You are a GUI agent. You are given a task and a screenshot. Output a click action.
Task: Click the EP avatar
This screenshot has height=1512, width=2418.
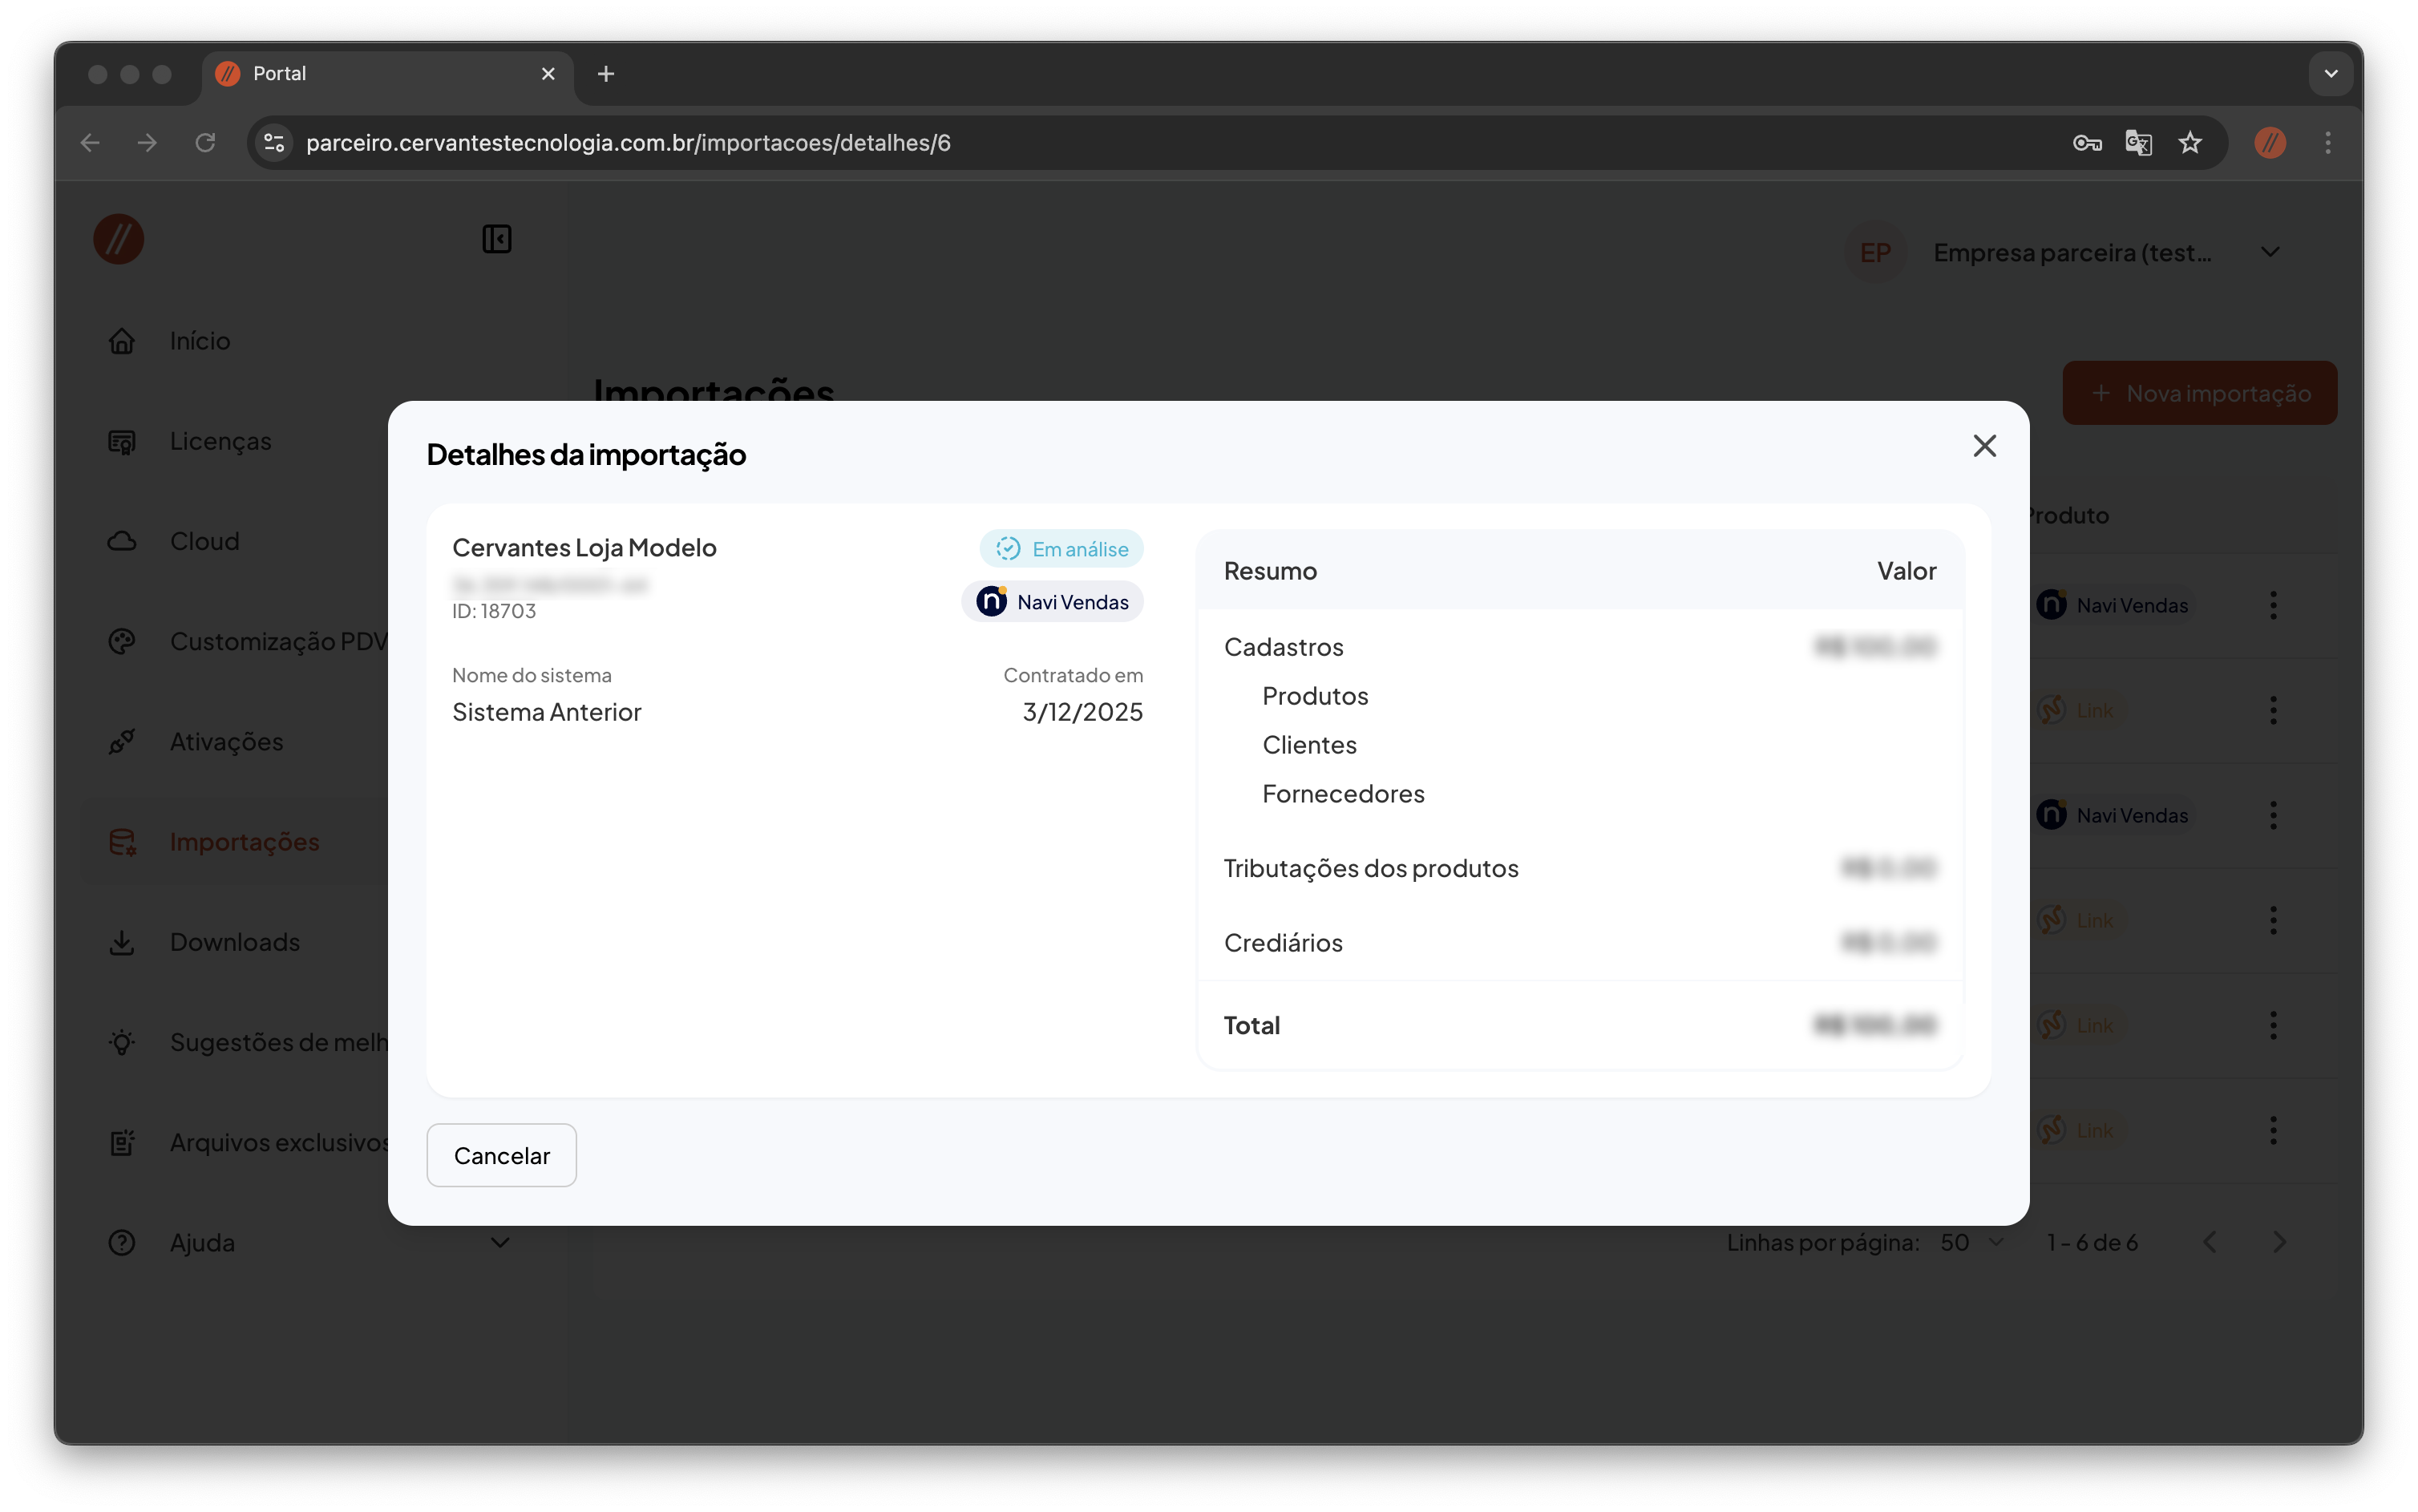[x=1875, y=252]
